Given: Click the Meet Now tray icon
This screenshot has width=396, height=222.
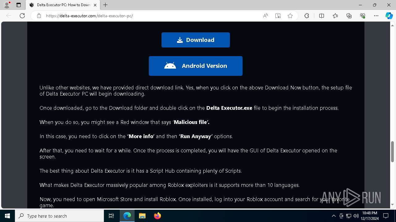Looking at the screenshot, I should (341, 216).
